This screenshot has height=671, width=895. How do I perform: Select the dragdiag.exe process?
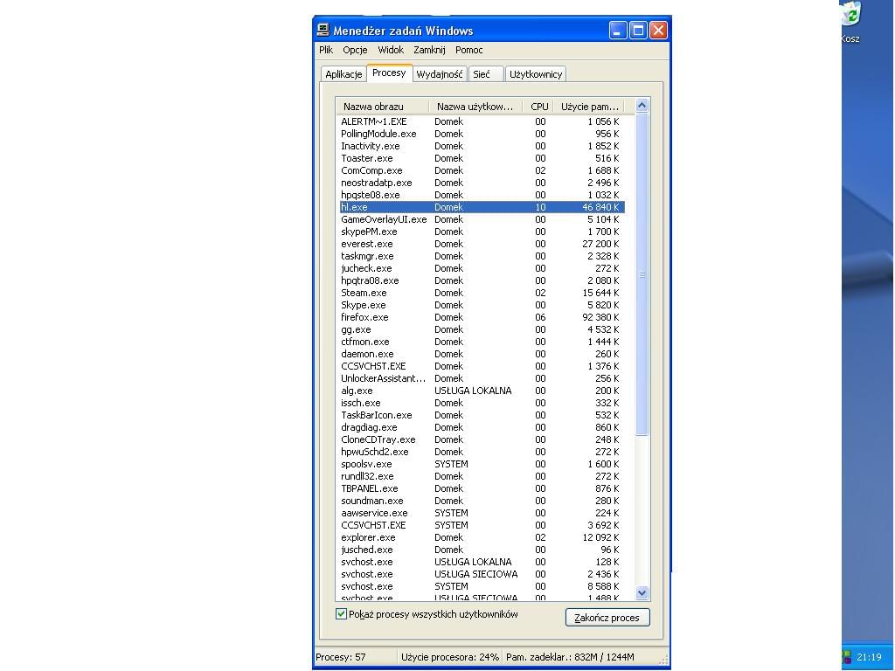(482, 427)
